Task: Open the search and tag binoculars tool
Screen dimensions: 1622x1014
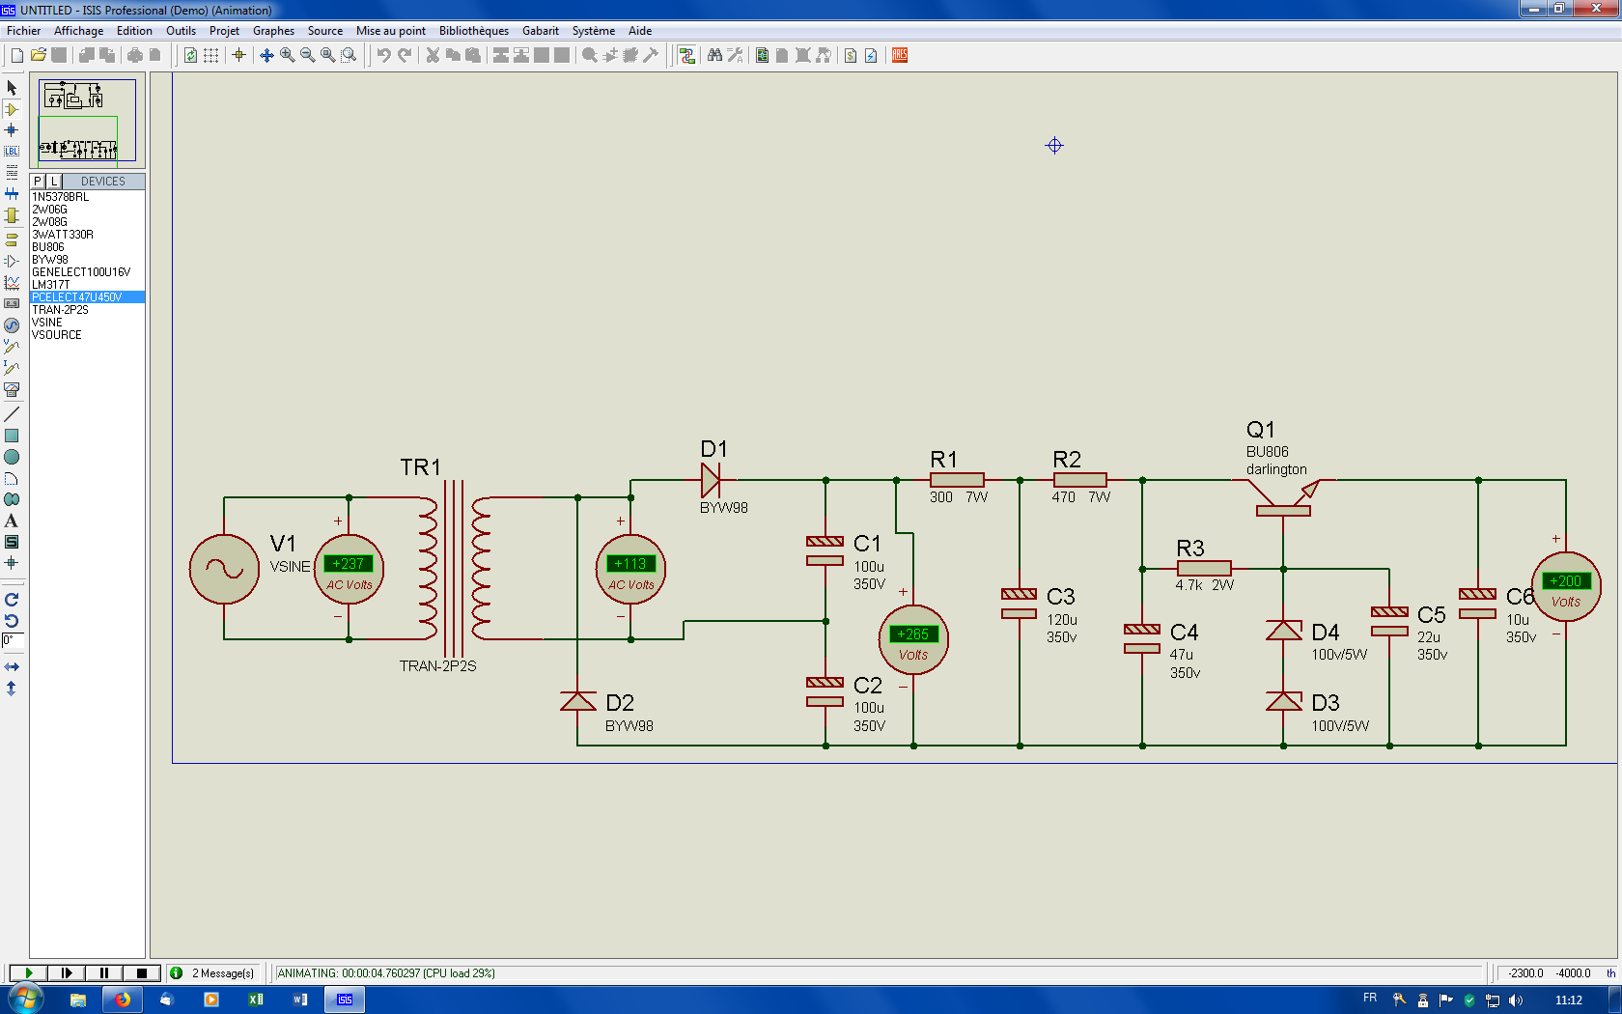Action: (714, 55)
